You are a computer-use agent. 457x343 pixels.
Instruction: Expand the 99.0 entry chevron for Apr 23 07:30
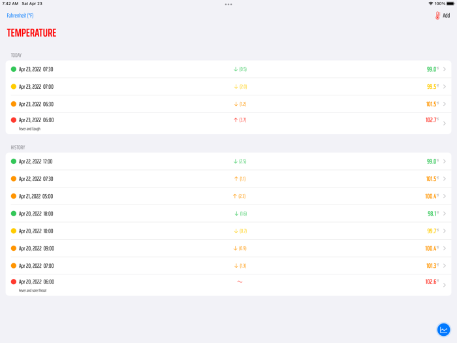point(445,69)
